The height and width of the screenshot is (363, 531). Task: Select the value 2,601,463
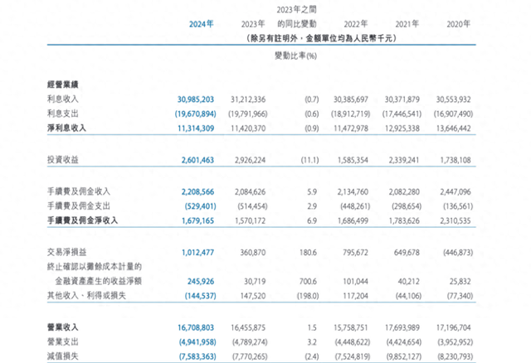point(197,160)
